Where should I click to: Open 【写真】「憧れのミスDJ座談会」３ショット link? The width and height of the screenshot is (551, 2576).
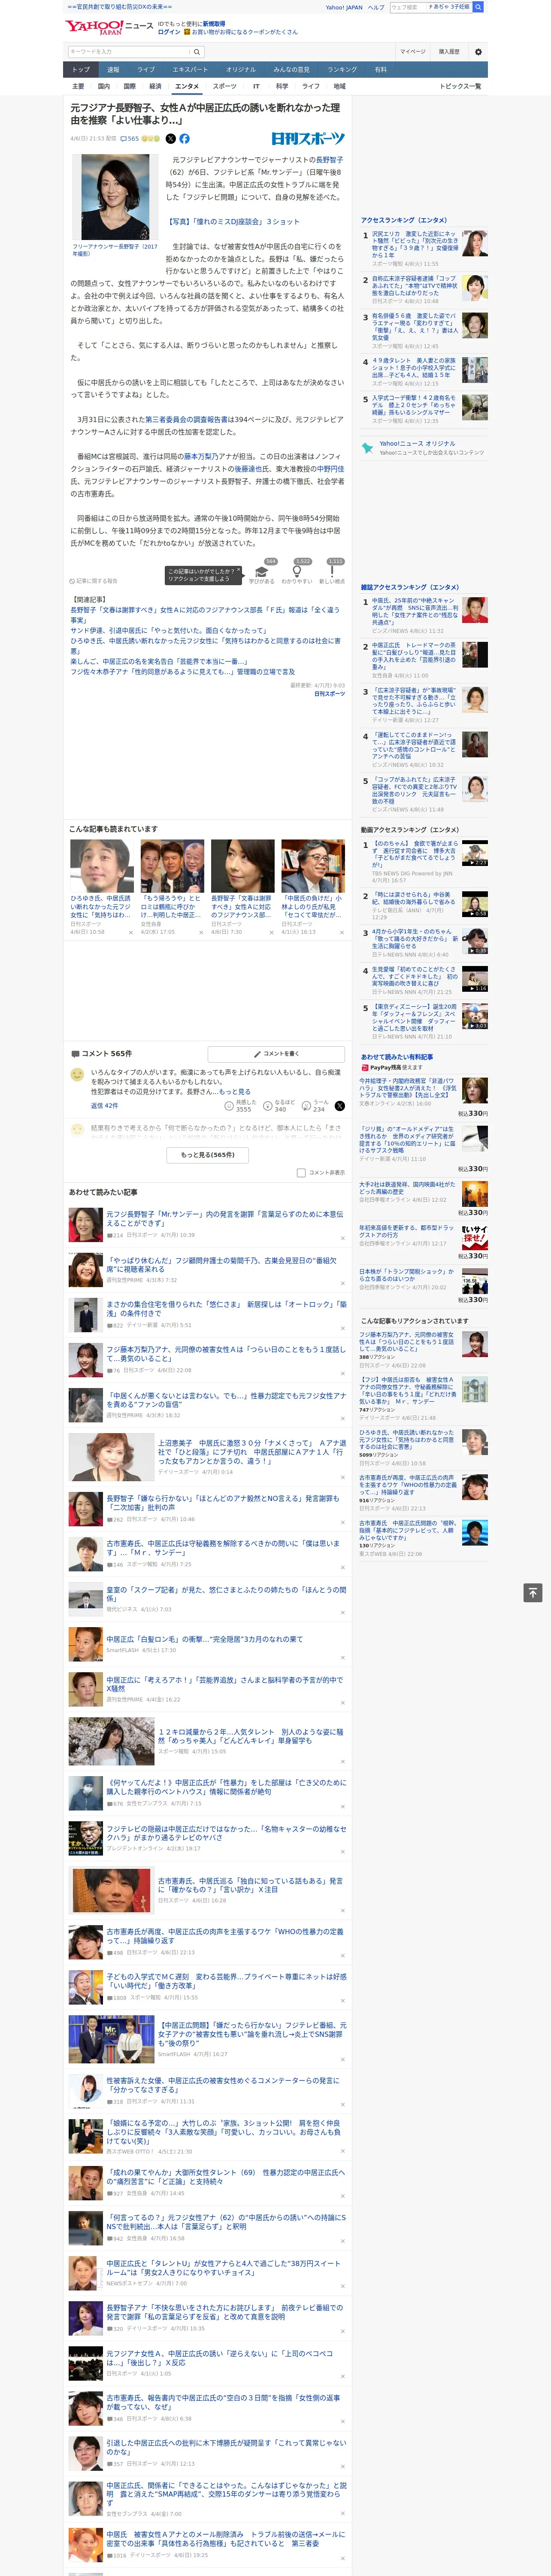(232, 222)
